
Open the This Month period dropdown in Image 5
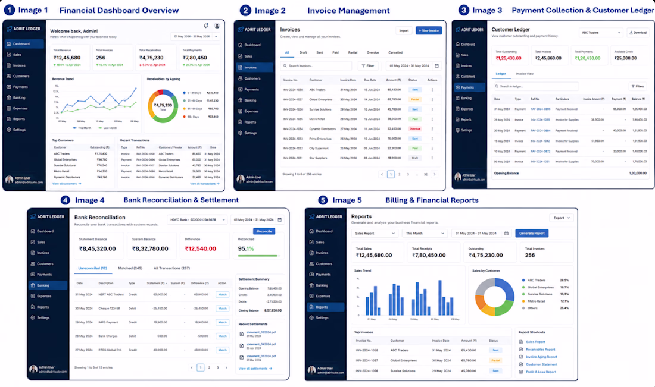pos(425,234)
